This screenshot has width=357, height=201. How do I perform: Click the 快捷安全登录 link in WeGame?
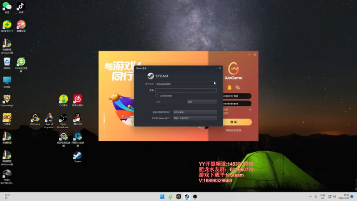click(x=233, y=130)
